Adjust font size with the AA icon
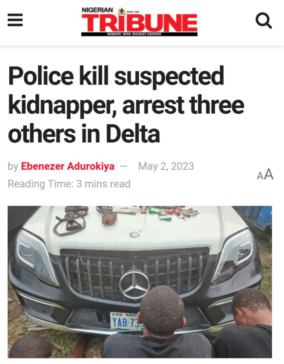The width and height of the screenshot is (284, 364). pos(265,174)
